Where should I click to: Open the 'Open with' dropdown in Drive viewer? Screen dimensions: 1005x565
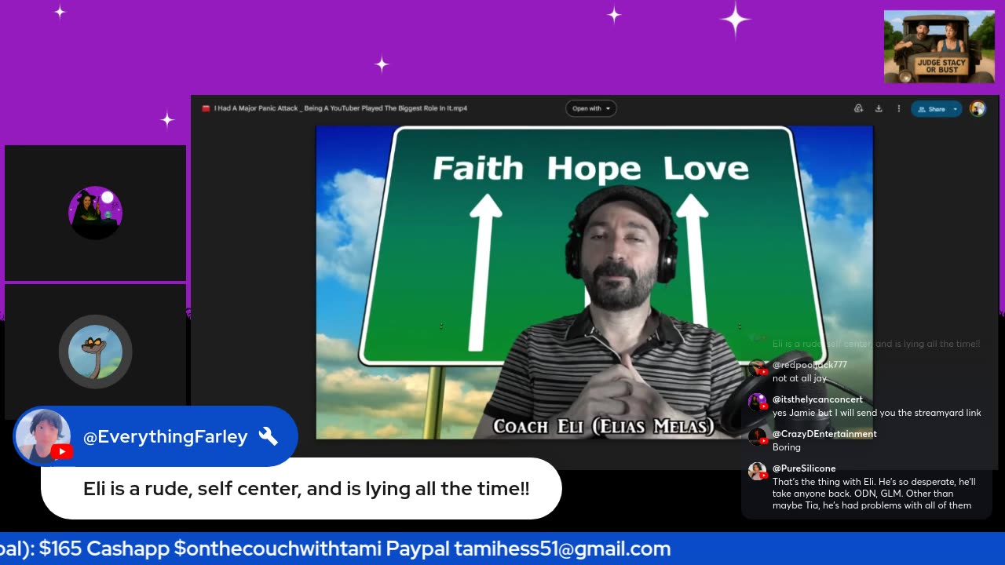591,108
